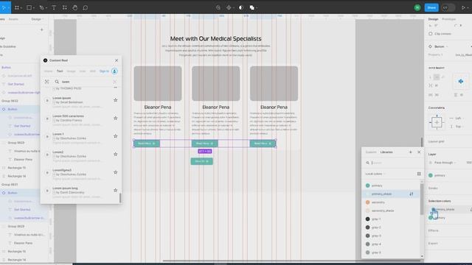Favorite the Lorem ipsum item star

pyautogui.click(x=115, y=100)
